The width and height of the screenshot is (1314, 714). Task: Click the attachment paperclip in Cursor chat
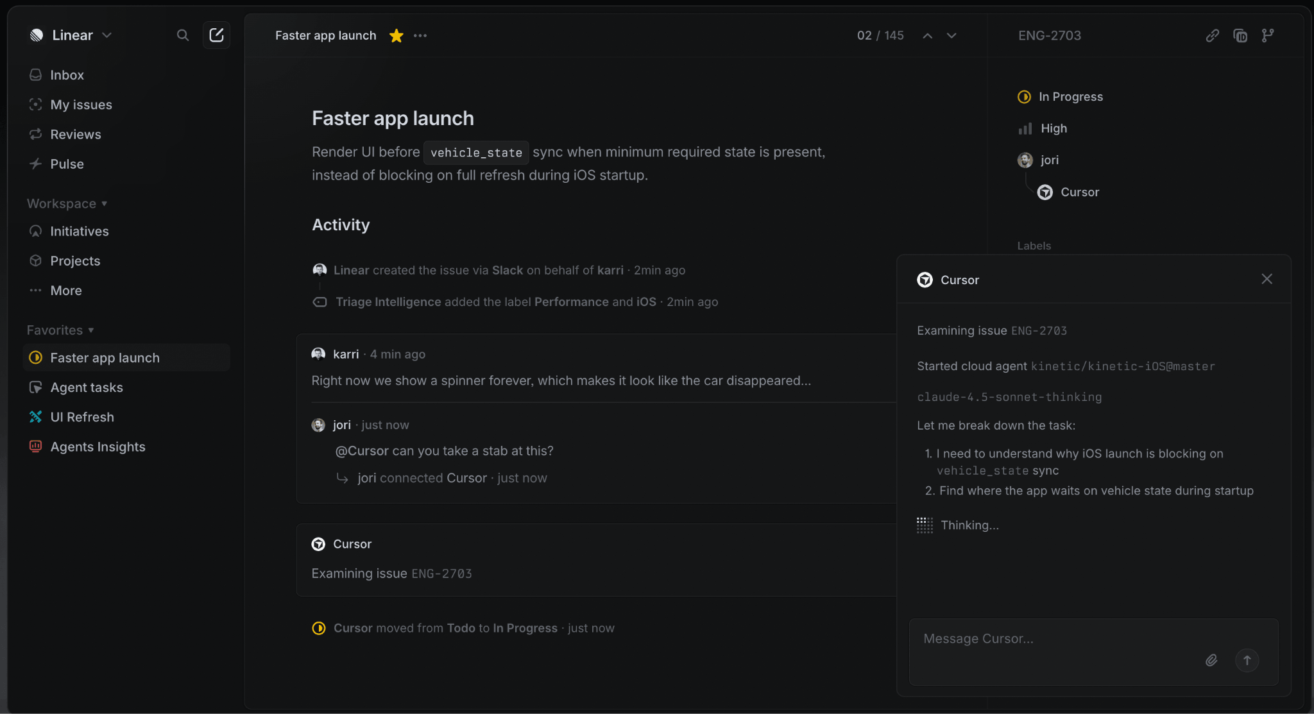[x=1211, y=660]
